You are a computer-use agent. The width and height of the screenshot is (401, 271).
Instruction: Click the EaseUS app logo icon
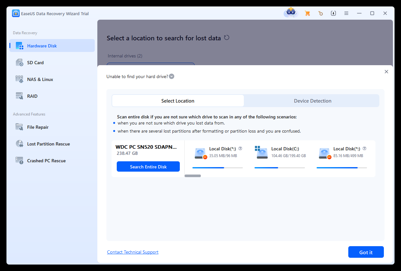[16, 13]
